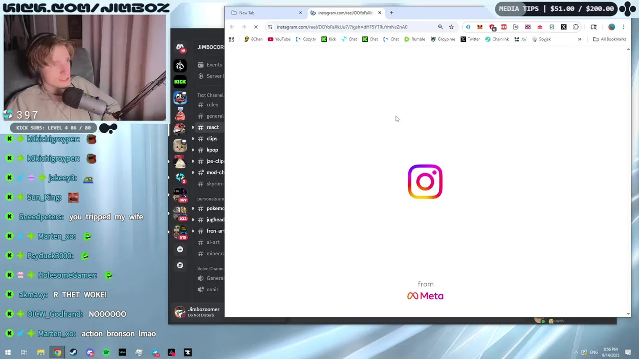
Task: Open the green KICK server in Discord
Action: coord(180,81)
